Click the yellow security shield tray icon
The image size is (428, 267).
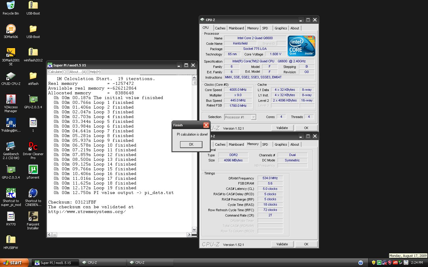coord(374,263)
